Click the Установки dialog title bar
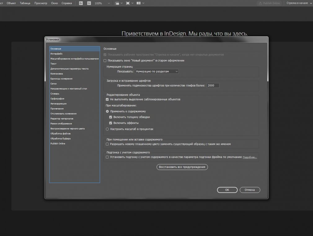 click(156, 39)
